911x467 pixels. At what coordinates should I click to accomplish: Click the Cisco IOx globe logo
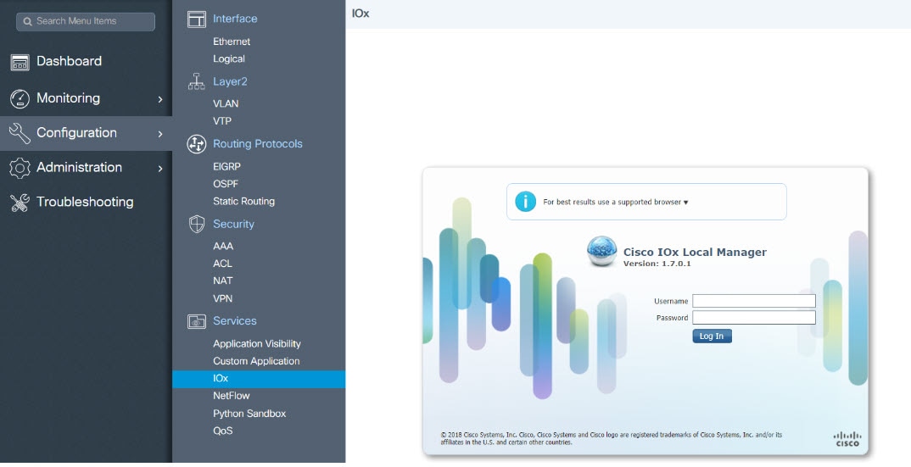[x=601, y=252]
